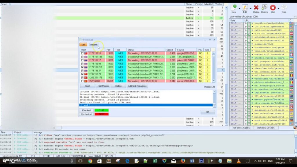Open the Help icon in toolbar

coord(284,9)
